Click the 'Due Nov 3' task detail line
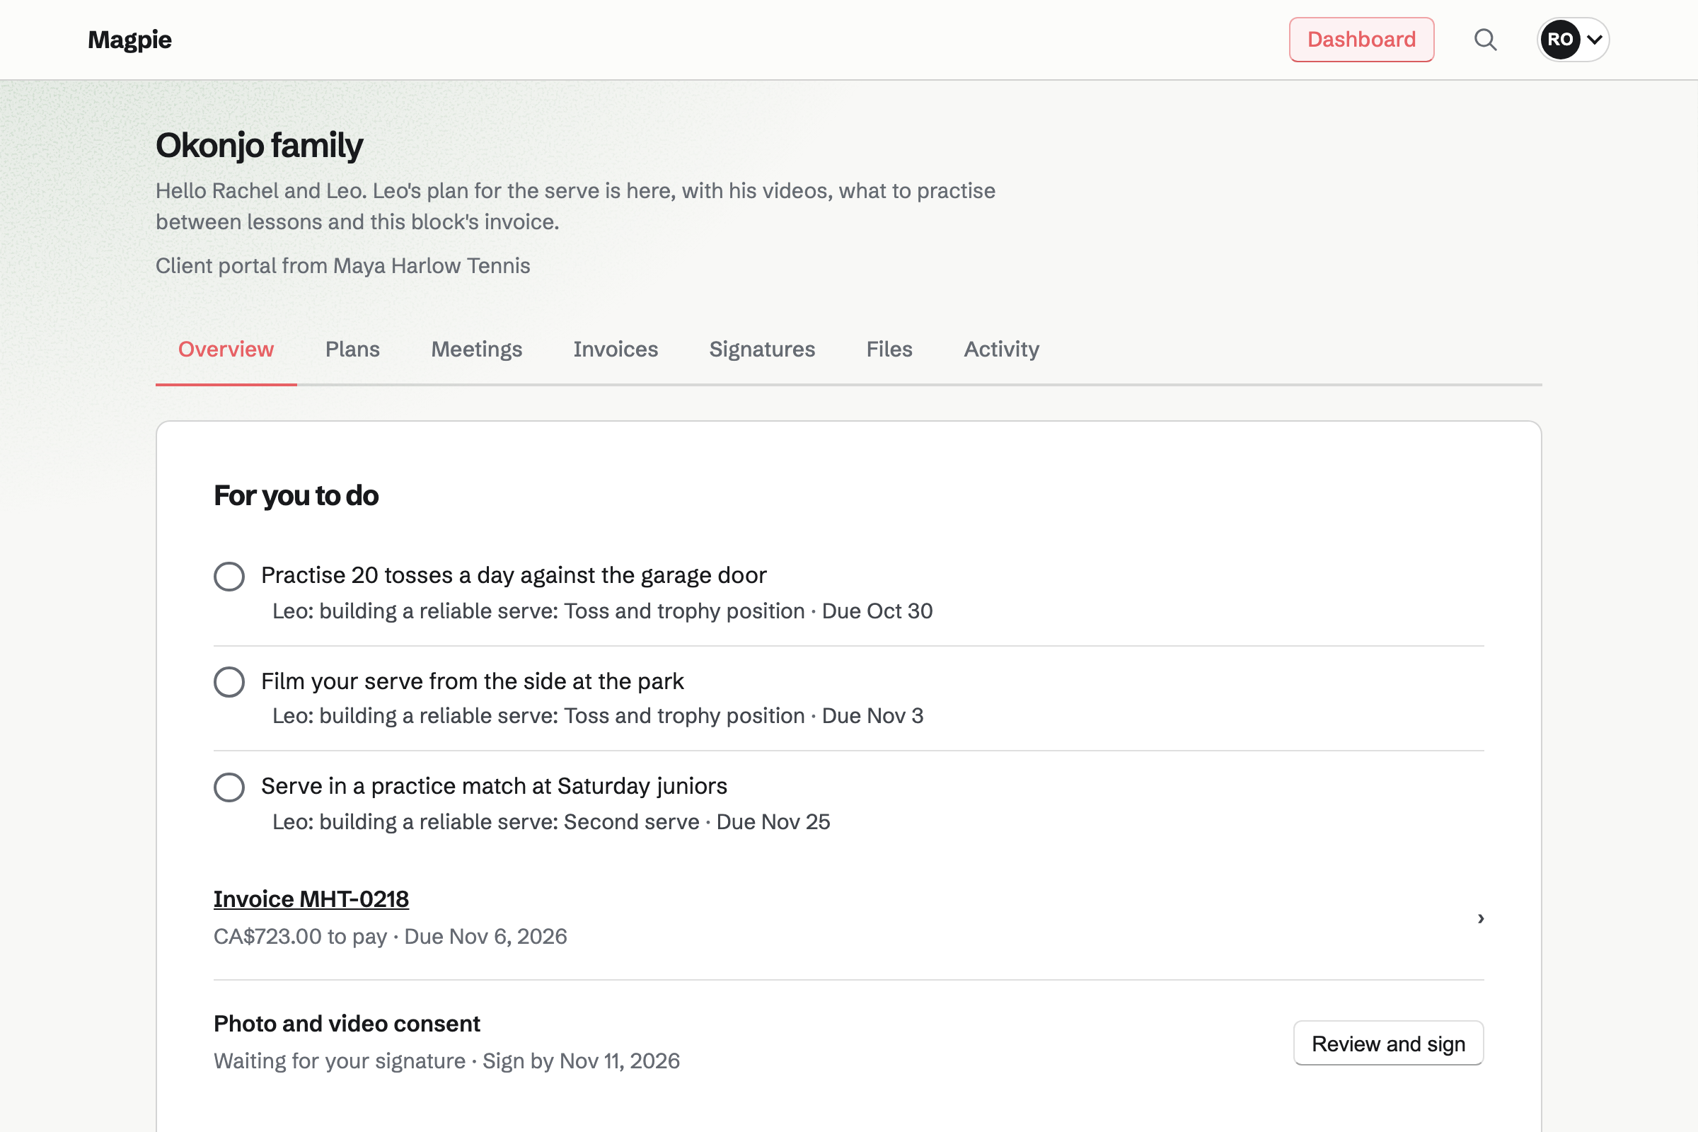This screenshot has width=1698, height=1132. 598,716
